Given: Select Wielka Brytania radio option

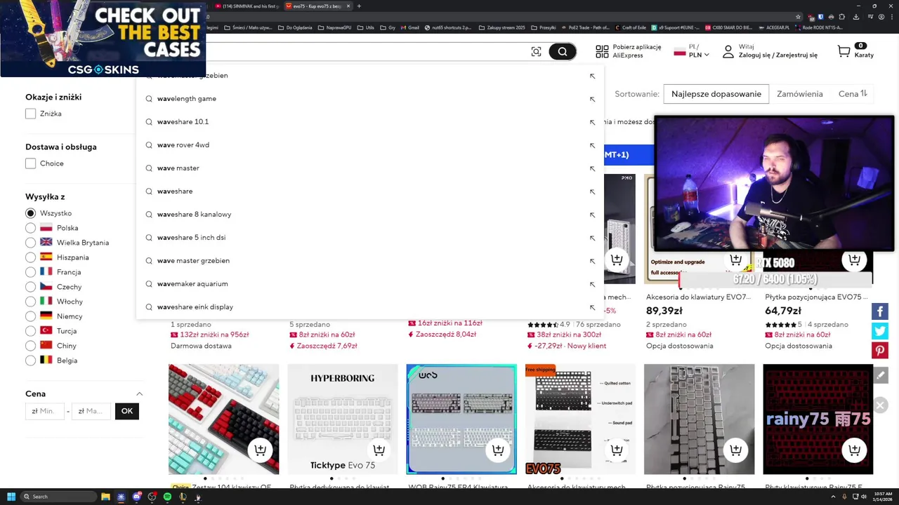Looking at the screenshot, I should (30, 243).
